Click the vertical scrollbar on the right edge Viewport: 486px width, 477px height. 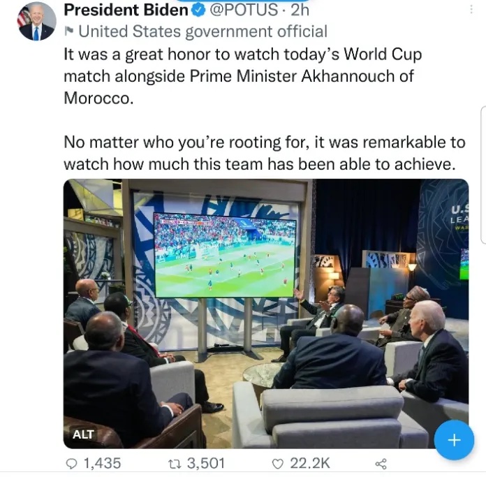pos(483,175)
